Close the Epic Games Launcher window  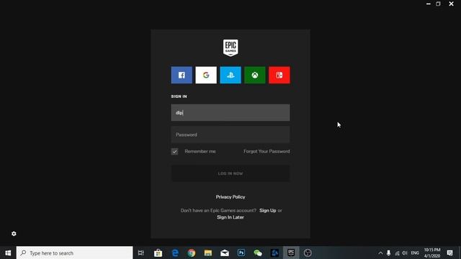click(452, 4)
